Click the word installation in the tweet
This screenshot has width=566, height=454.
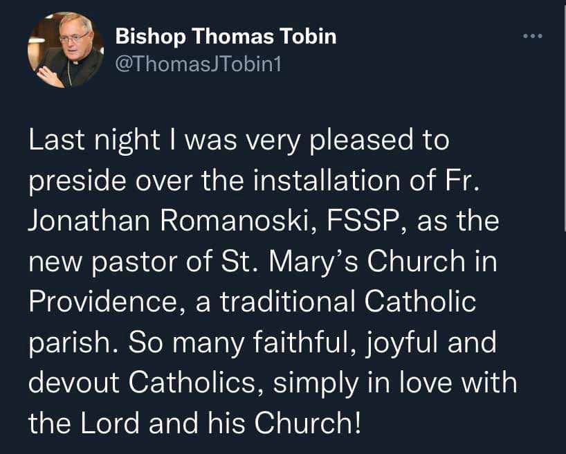327,180
